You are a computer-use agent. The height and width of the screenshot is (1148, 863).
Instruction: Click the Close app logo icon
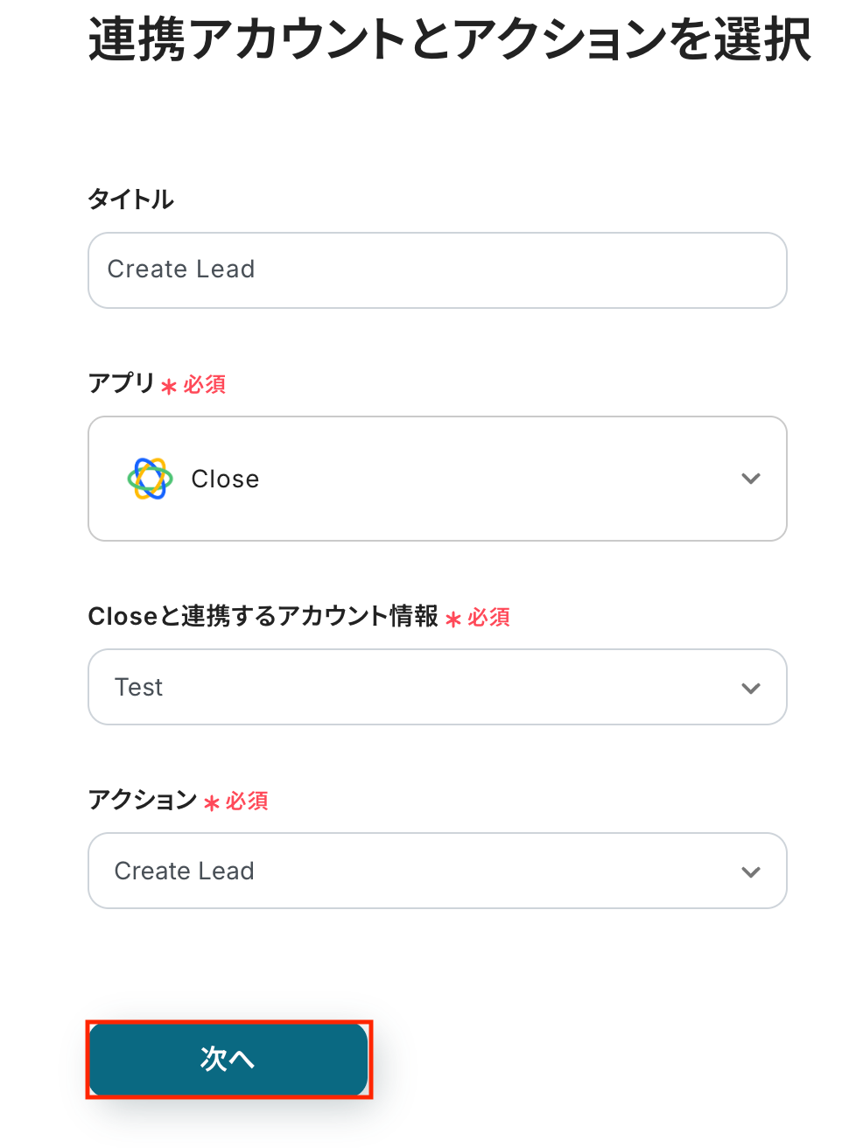tap(150, 479)
